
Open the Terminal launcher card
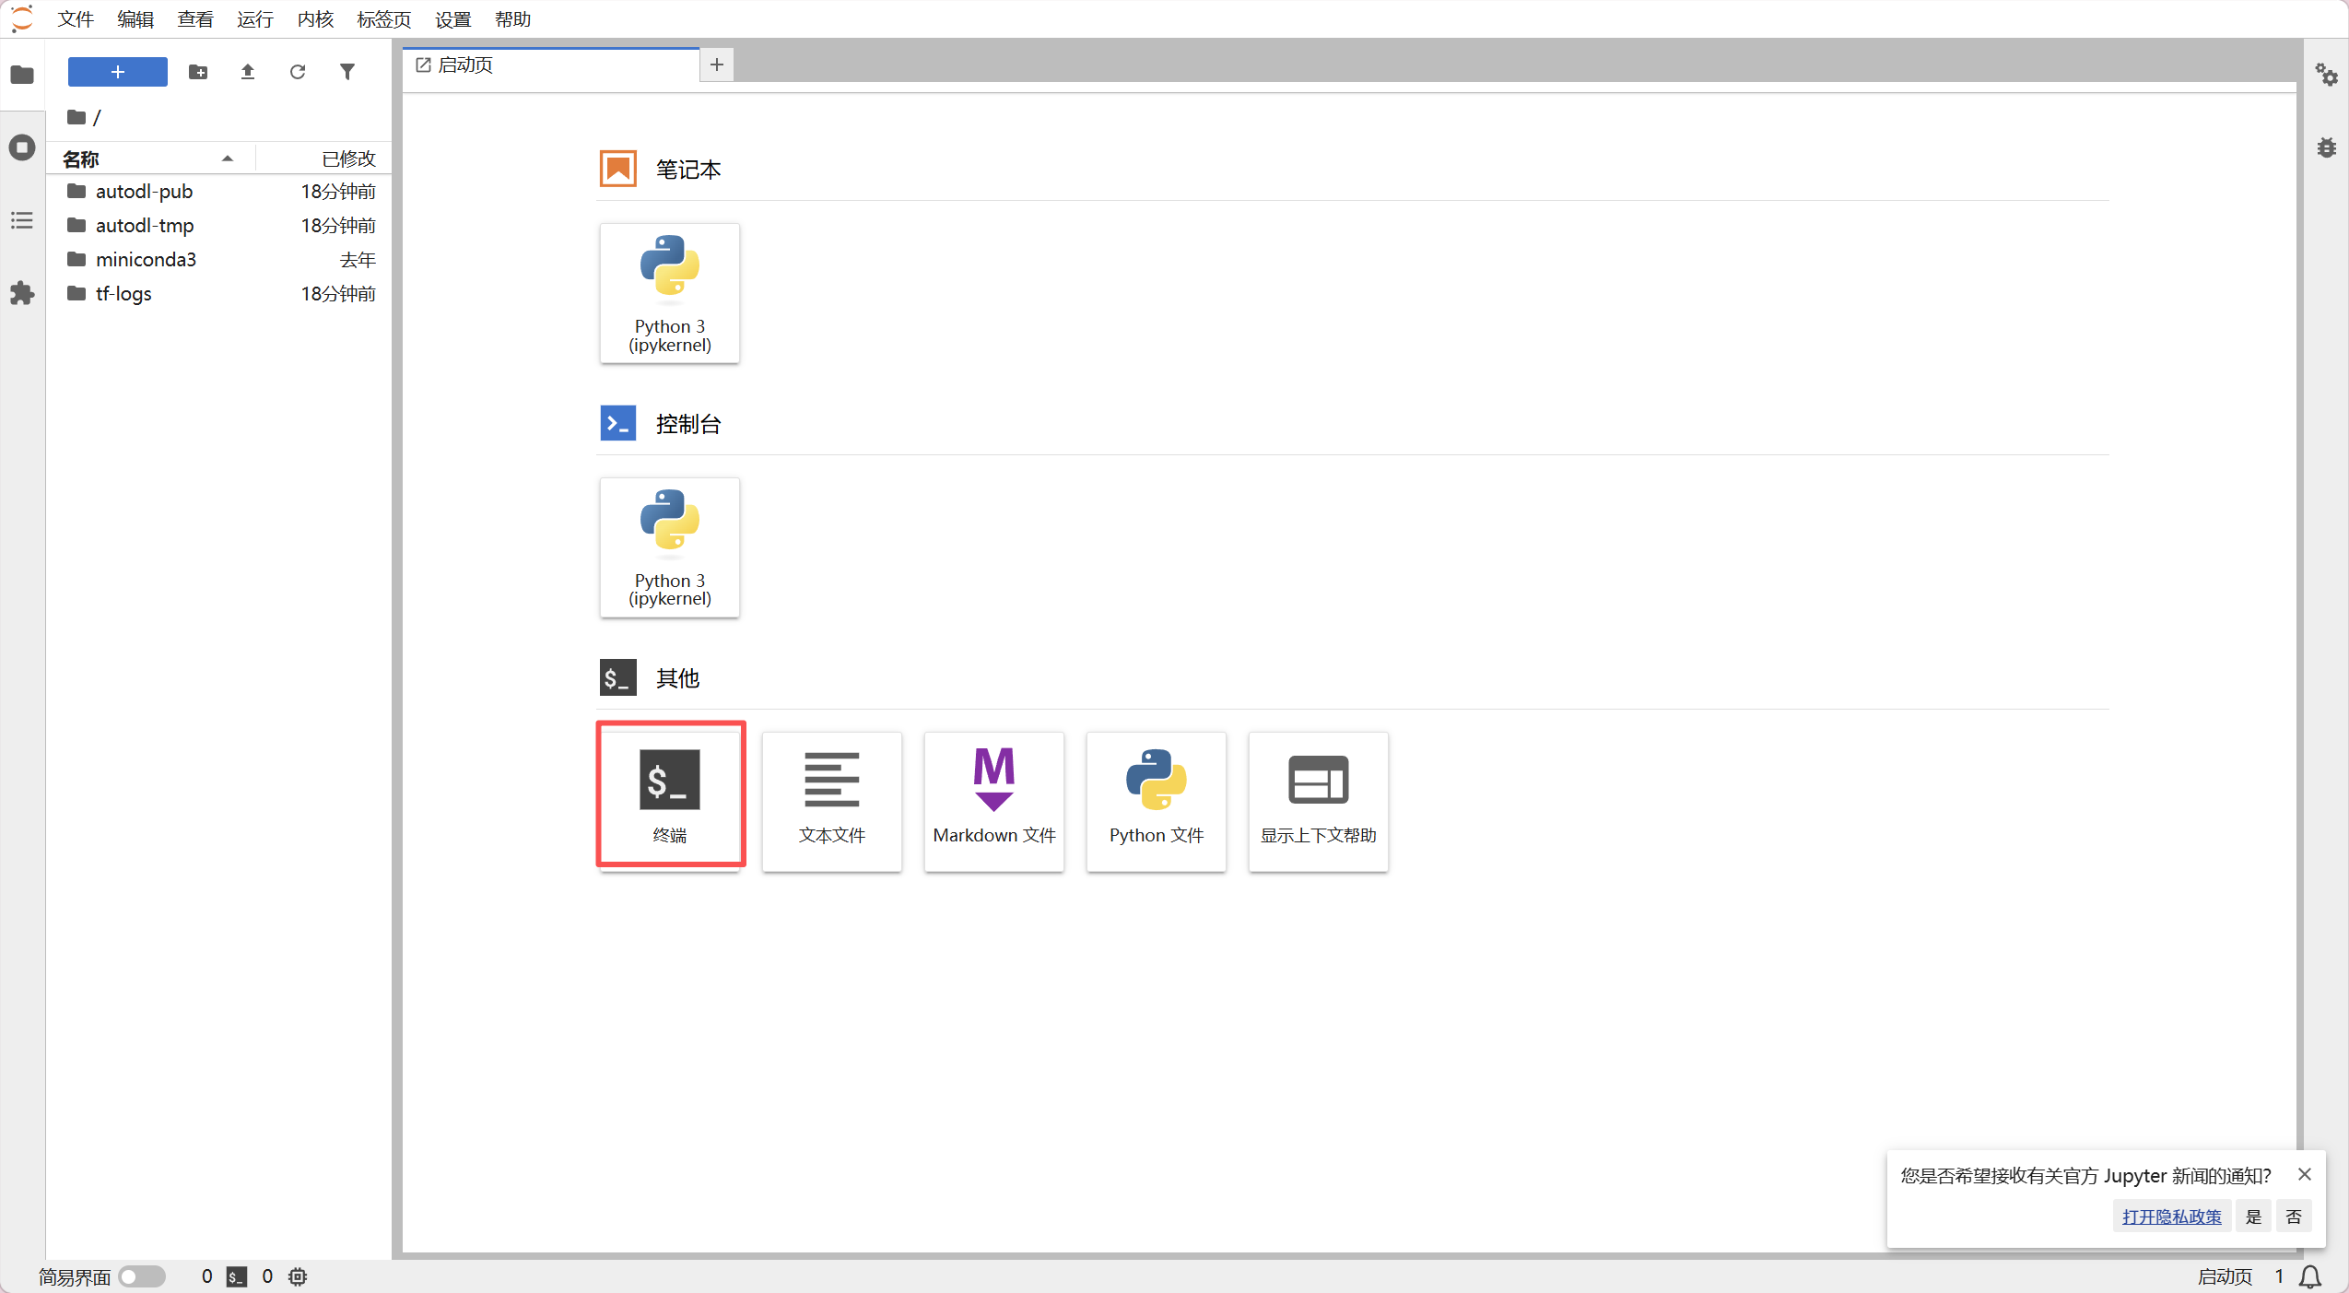tap(670, 794)
